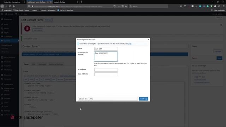The width and height of the screenshot is (226, 127).
Task: Click the Class attribute input field
Action: tap(106, 74)
